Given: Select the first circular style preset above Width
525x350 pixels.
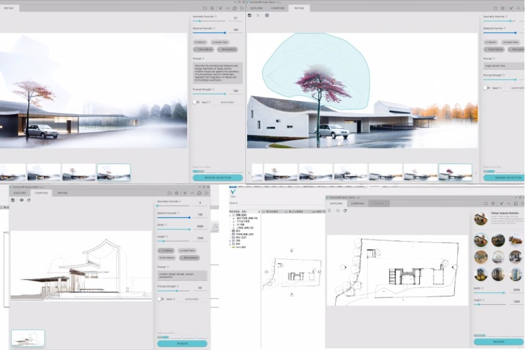Looking at the screenshot, I should [x=481, y=240].
